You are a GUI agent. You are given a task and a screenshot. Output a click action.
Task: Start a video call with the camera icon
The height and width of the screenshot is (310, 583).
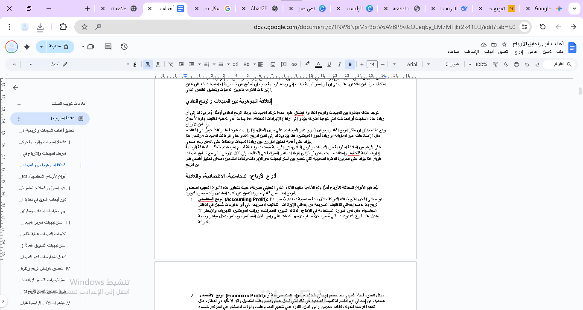[90, 46]
